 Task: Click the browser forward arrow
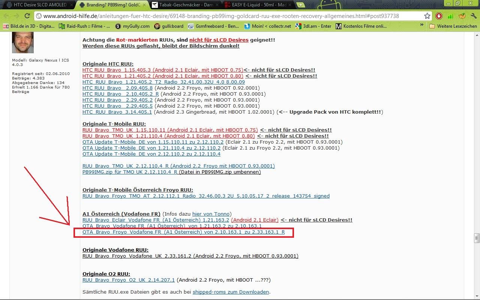(x=17, y=16)
